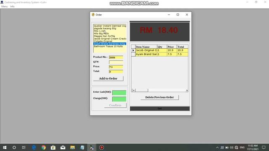Open the clock and date in tray

pyautogui.click(x=253, y=147)
